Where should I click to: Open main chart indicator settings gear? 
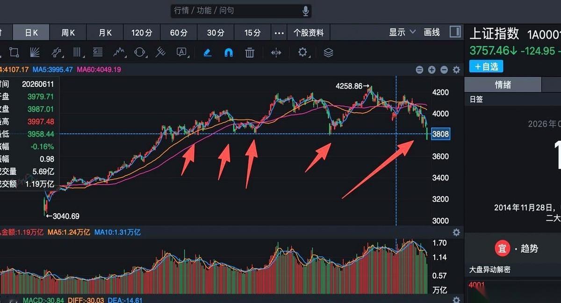click(x=456, y=70)
